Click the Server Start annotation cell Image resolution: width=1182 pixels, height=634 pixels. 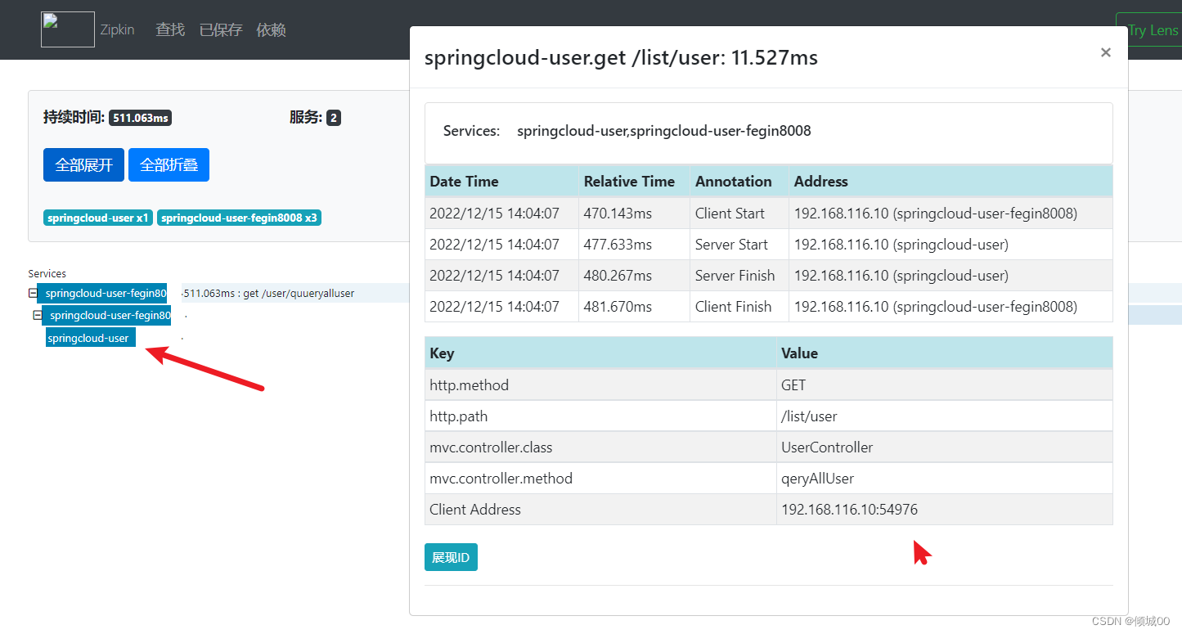click(739, 244)
